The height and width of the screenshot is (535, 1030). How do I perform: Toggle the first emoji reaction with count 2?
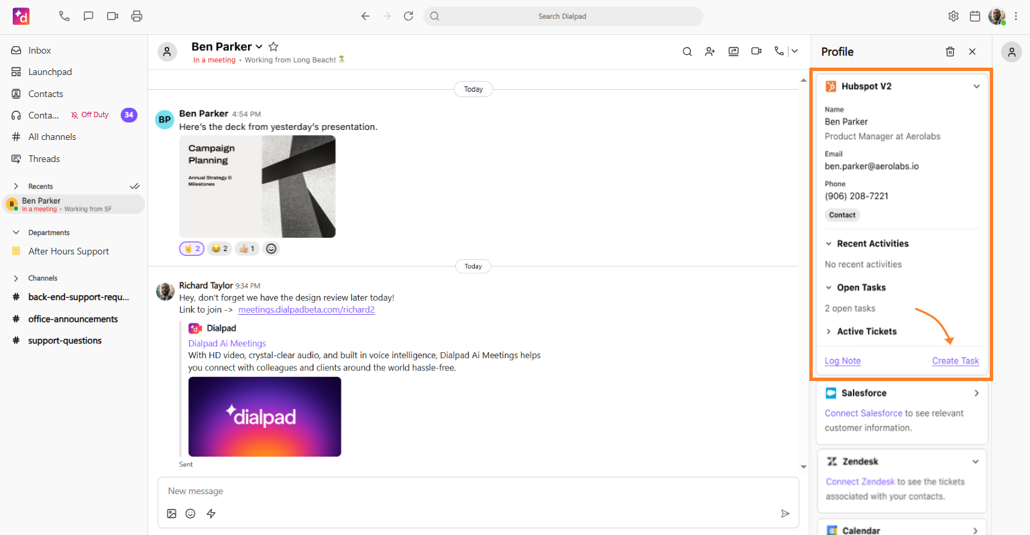tap(192, 248)
